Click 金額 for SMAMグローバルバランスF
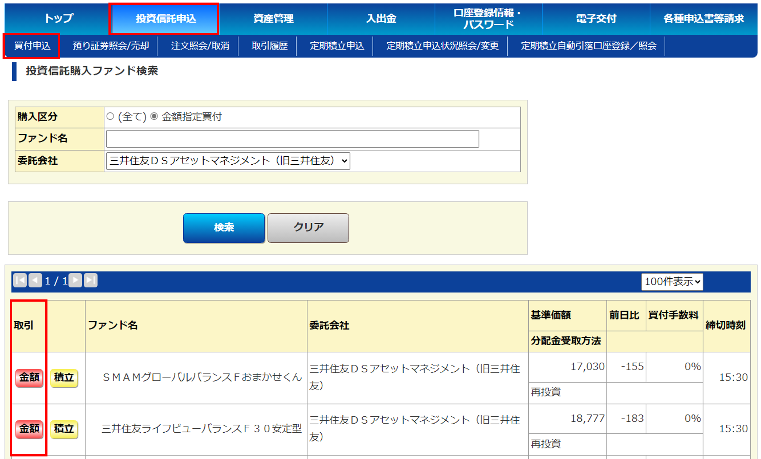The height and width of the screenshot is (459, 761). 29,377
